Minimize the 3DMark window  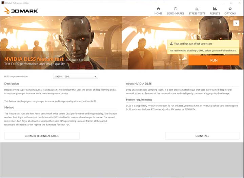pos(223,3)
